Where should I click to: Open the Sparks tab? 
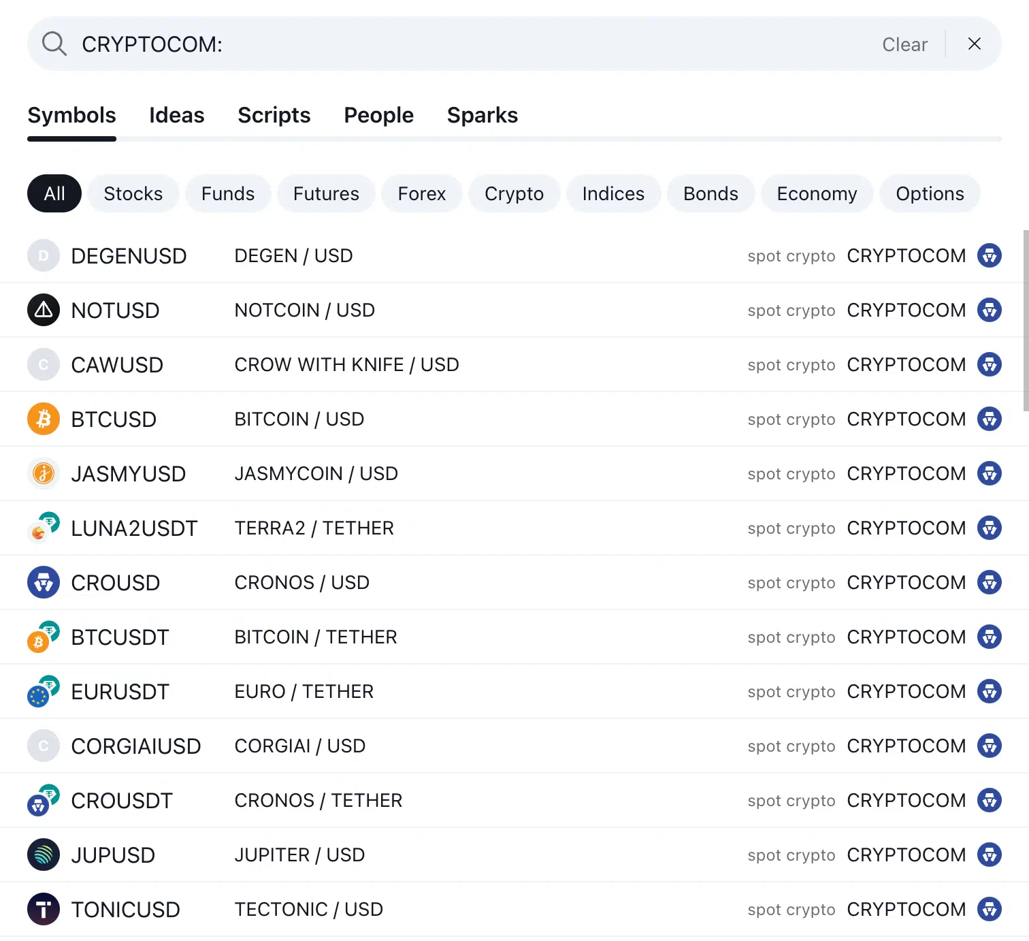click(482, 115)
